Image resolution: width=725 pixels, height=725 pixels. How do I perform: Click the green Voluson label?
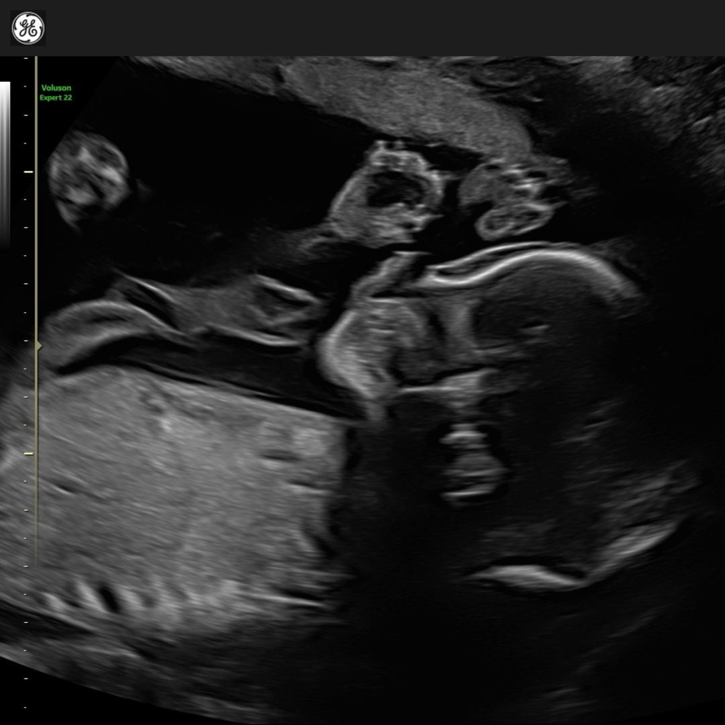point(56,88)
